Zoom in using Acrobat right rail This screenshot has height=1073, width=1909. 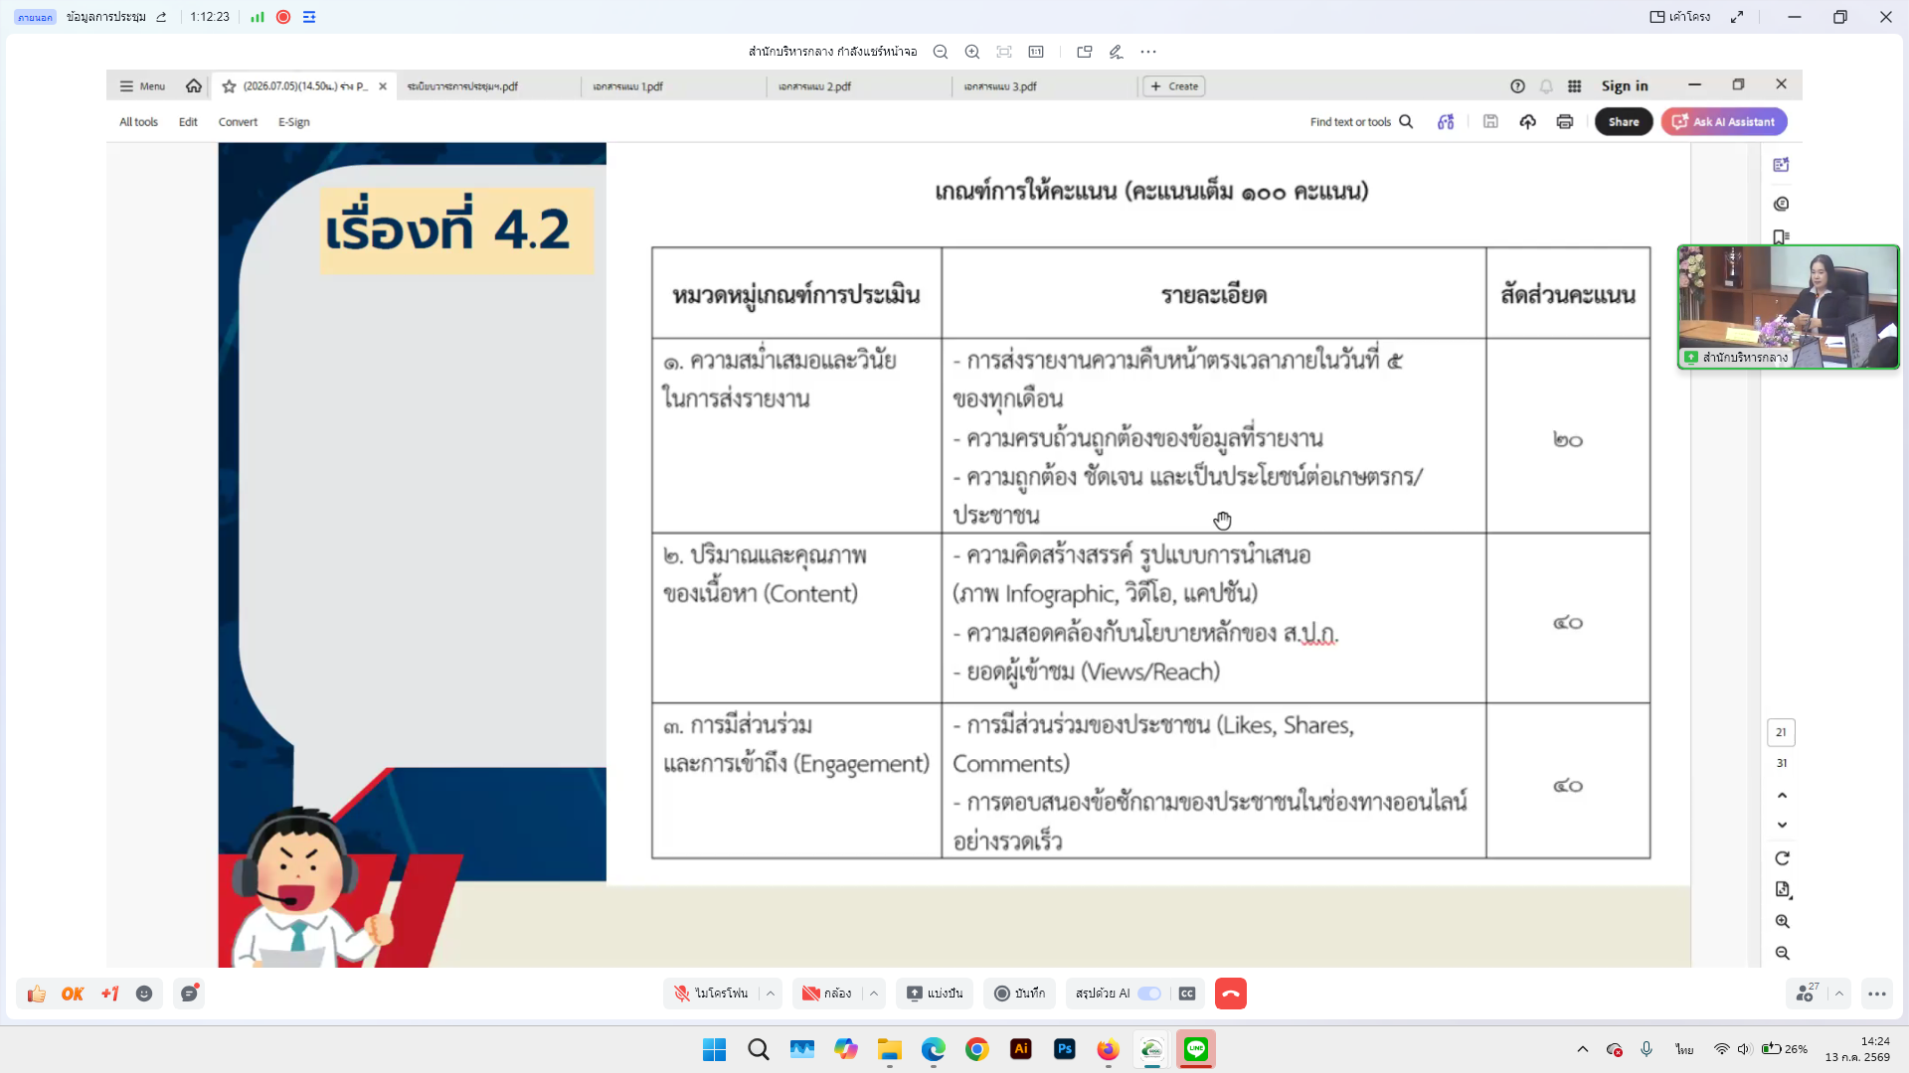click(1782, 922)
